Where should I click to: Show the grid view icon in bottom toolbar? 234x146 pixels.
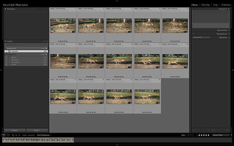pos(13,135)
